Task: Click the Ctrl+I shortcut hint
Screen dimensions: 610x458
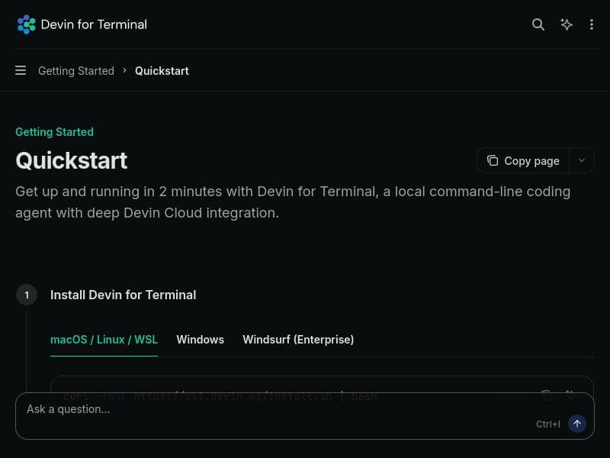Action: coord(547,424)
